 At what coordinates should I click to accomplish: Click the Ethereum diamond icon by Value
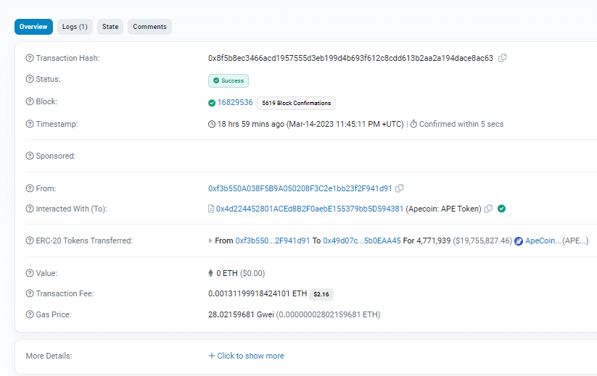coord(210,273)
